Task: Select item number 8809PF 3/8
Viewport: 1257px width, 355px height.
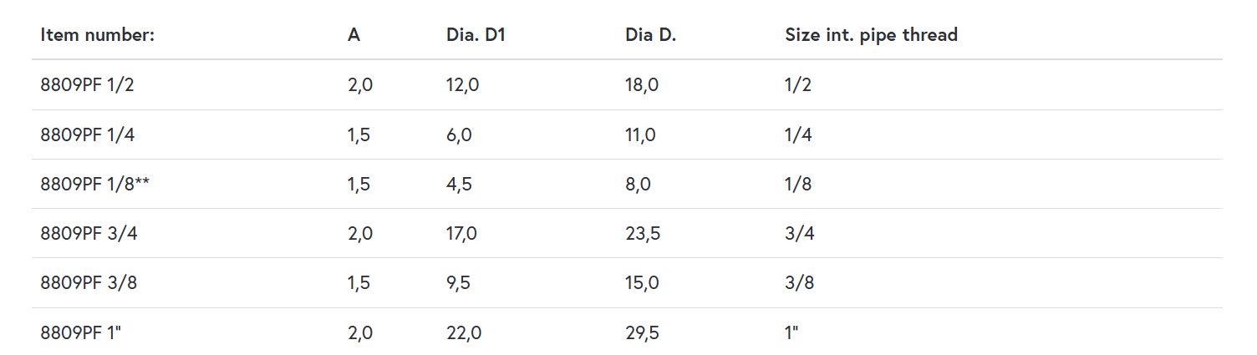Action: [89, 283]
